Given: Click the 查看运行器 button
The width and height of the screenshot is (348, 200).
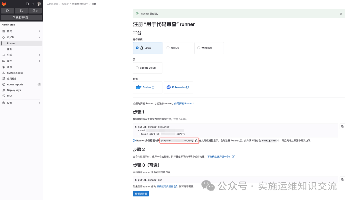Looking at the screenshot, I should click(141, 194).
